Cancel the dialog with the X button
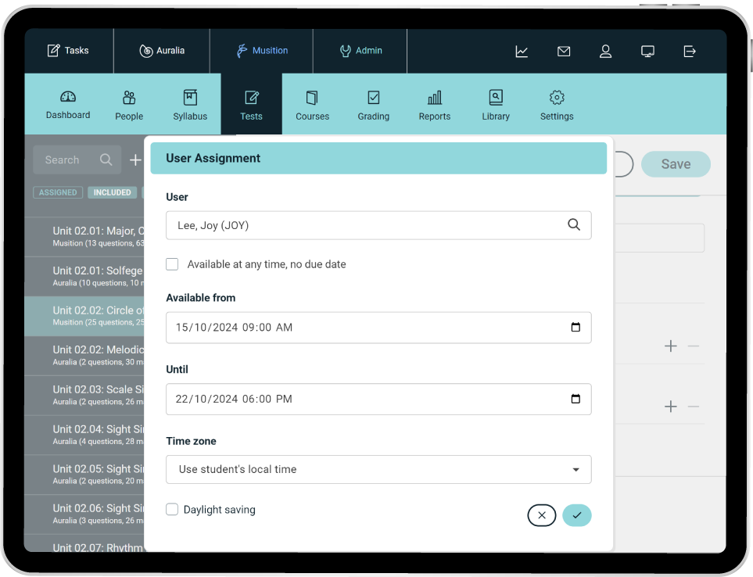753x577 pixels. (542, 515)
